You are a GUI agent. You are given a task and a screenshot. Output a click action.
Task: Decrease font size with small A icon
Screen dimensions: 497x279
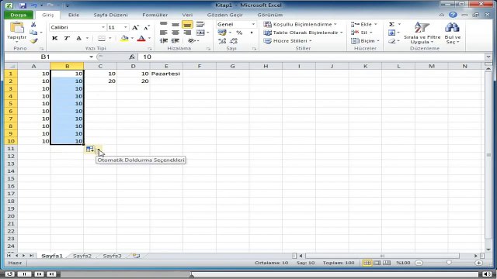(x=147, y=28)
